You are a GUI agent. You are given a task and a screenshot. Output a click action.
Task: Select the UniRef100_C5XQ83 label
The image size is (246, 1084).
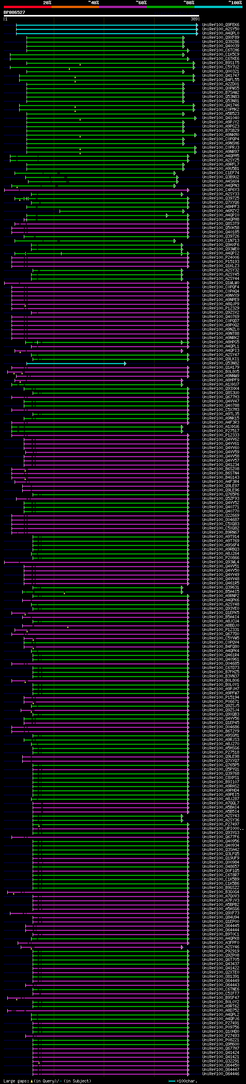220,525
